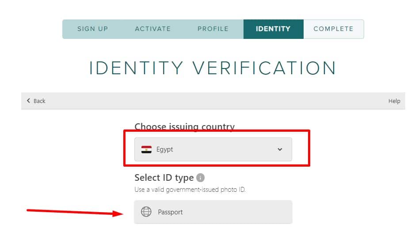Select the highlighted IDENTITY step tab

point(273,29)
